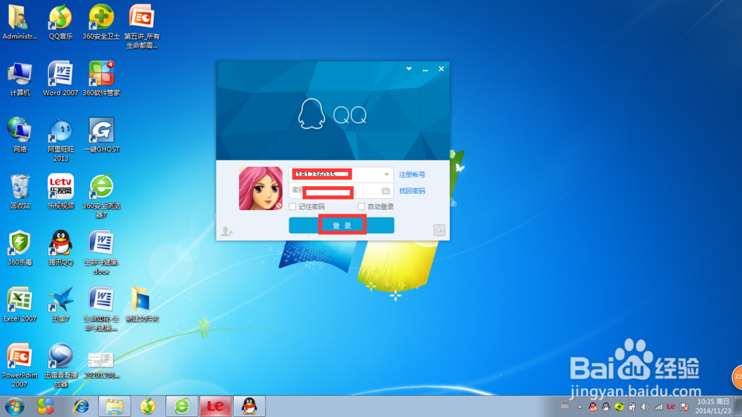Select the 迅雷看看播放器 desktop shortcut
742x417 pixels.
click(x=61, y=365)
